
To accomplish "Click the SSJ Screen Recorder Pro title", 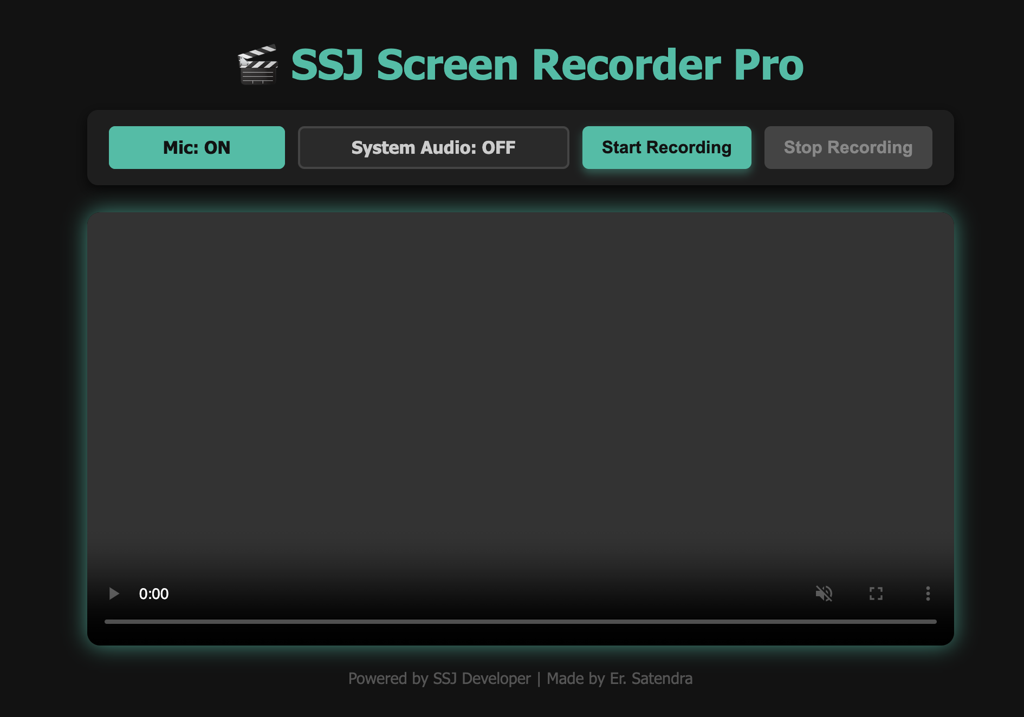I will [x=547, y=65].
